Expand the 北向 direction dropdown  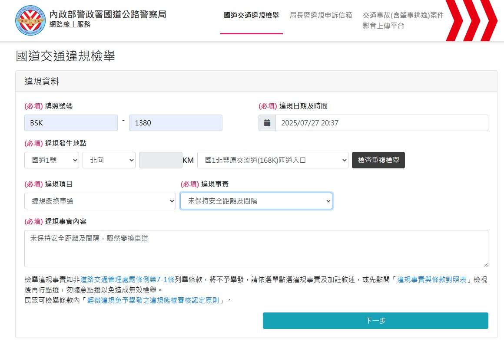point(109,160)
